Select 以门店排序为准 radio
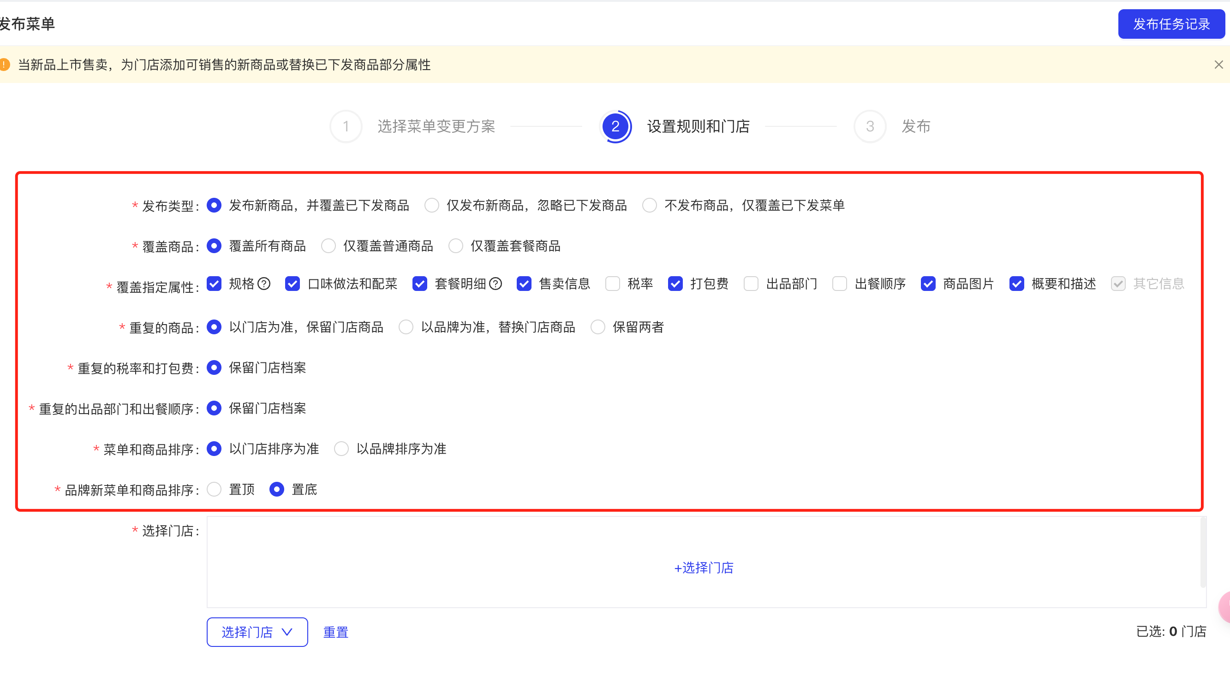This screenshot has width=1230, height=687. 214,449
